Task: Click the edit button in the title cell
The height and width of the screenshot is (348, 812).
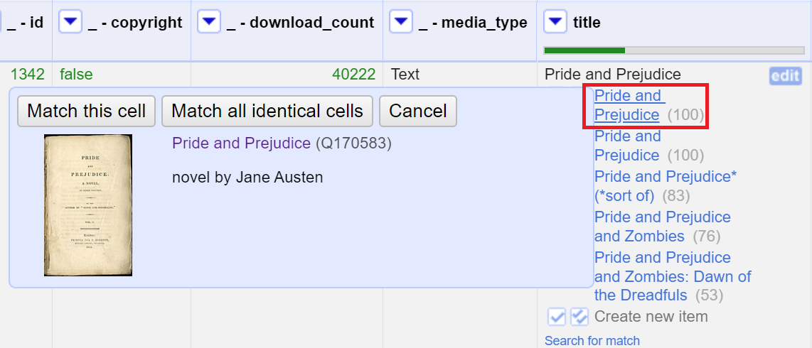Action: [x=785, y=76]
